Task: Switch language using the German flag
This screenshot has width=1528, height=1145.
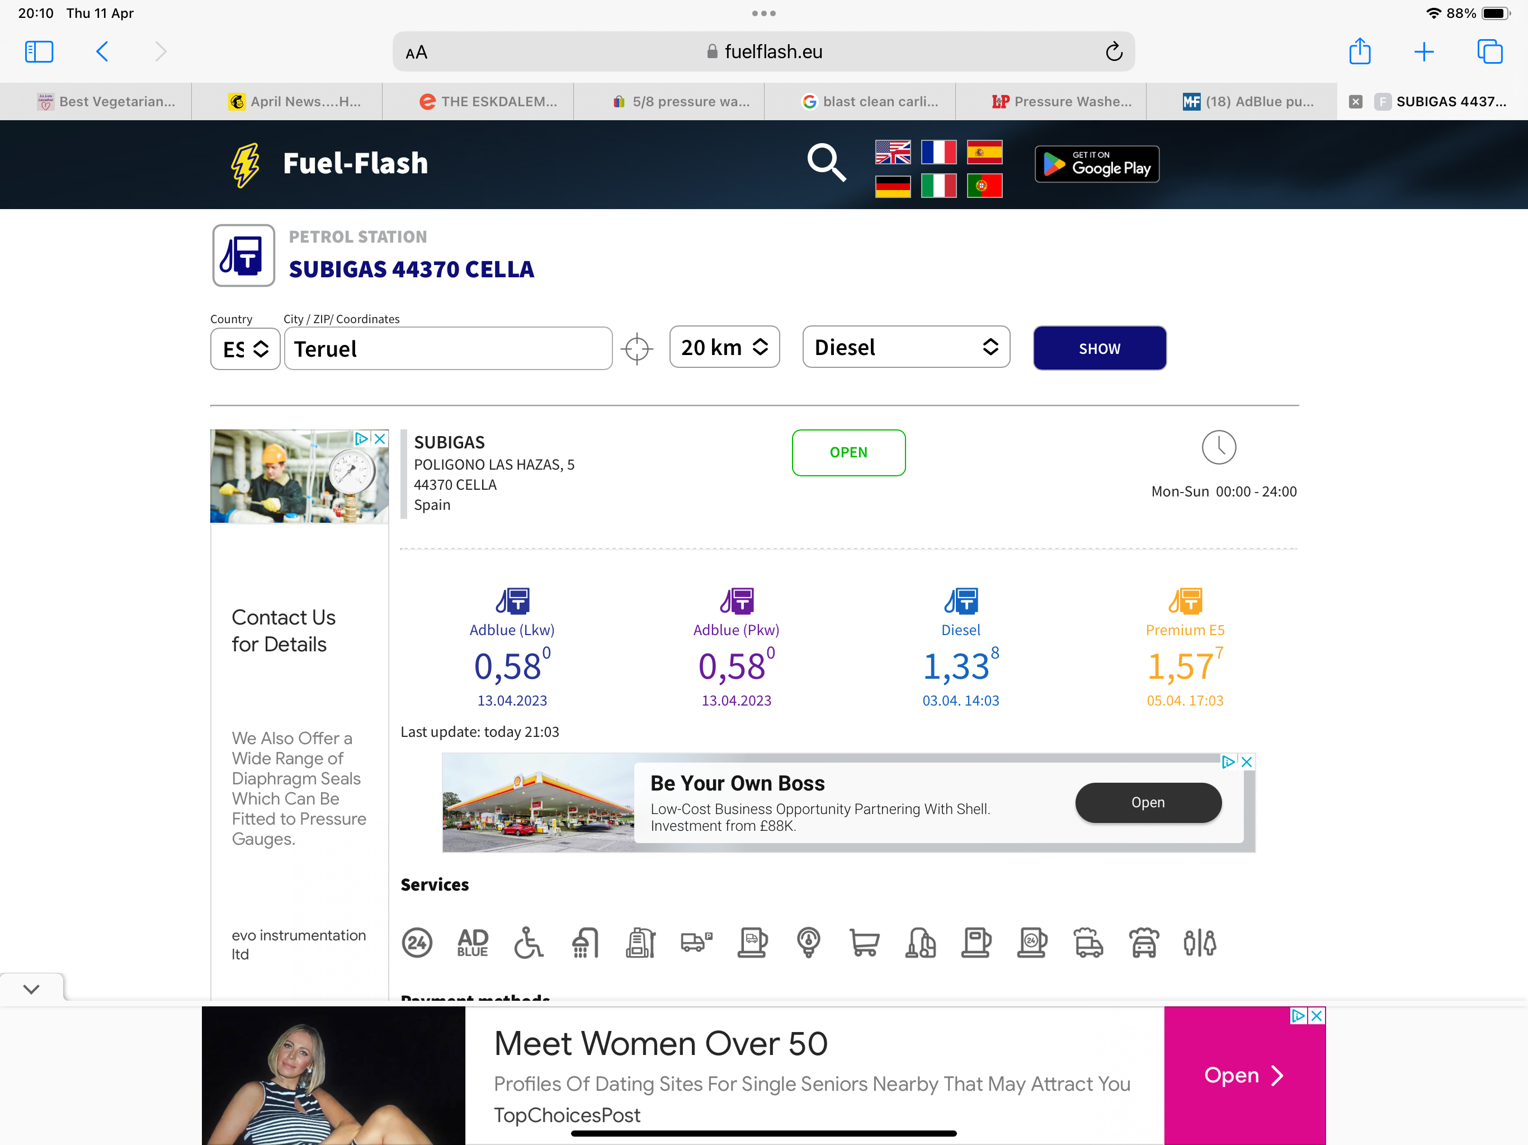Action: click(x=893, y=187)
